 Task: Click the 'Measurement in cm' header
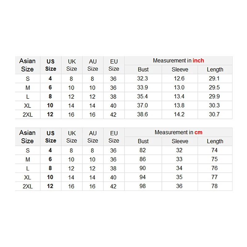pyautogui.click(x=178, y=132)
